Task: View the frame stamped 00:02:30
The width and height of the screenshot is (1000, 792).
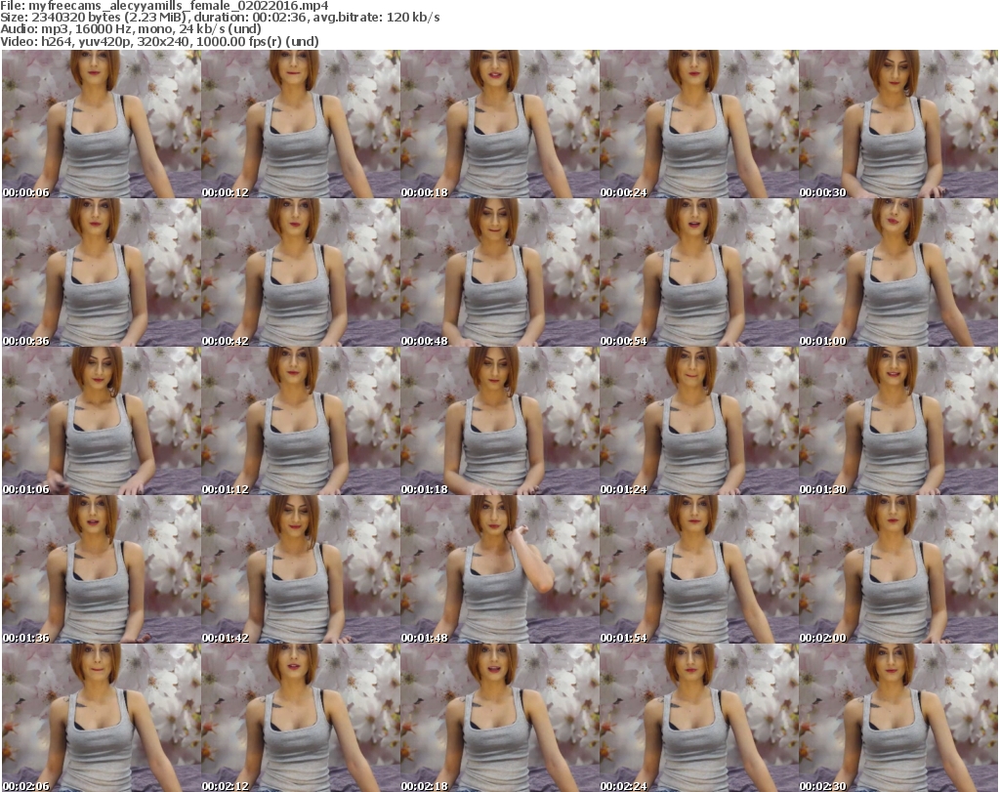Action: [x=898, y=718]
